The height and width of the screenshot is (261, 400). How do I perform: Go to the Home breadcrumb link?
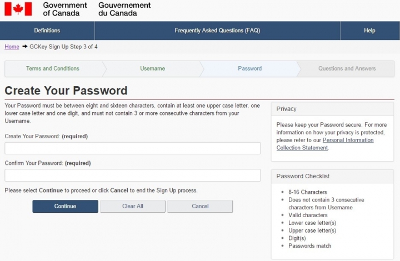pos(12,47)
